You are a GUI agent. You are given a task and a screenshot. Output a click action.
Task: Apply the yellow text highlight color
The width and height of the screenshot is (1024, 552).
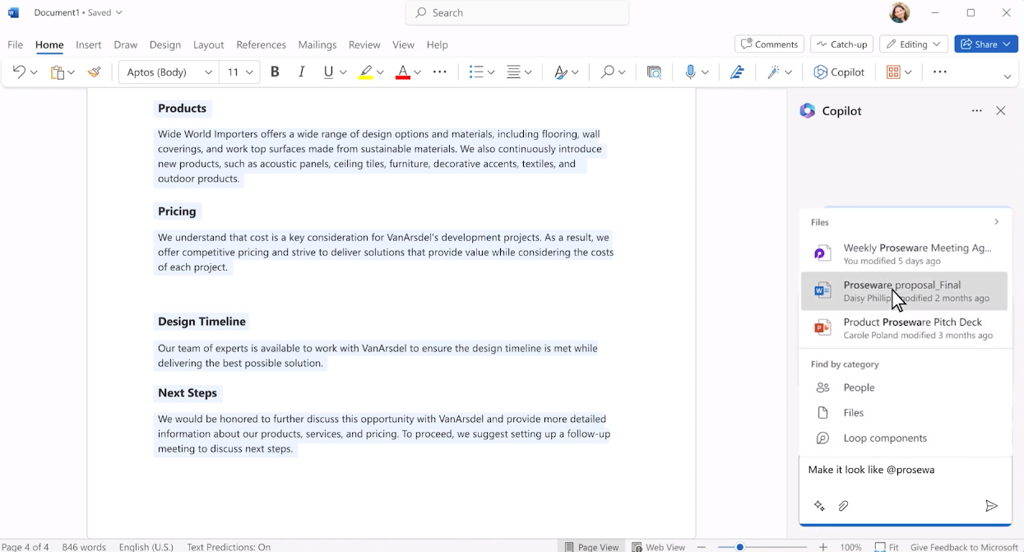(366, 72)
